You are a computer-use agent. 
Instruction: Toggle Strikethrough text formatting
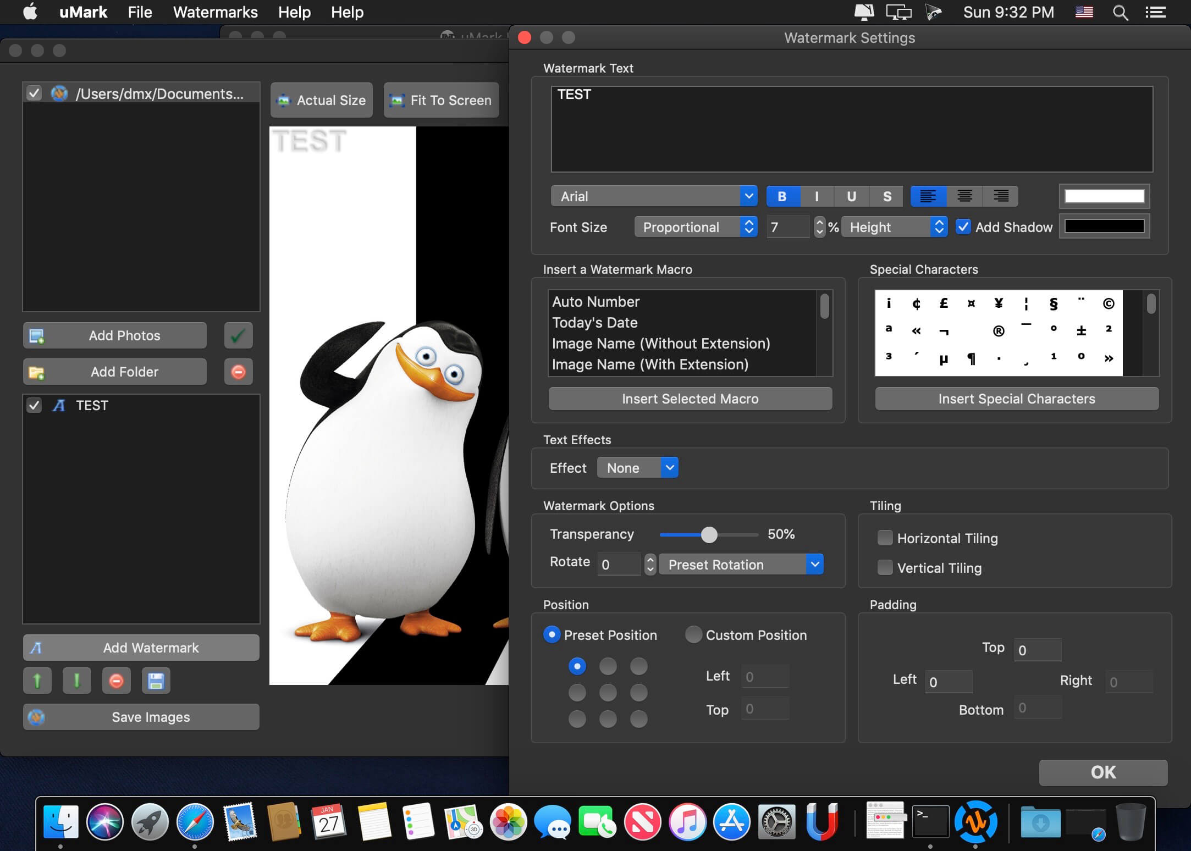[886, 196]
